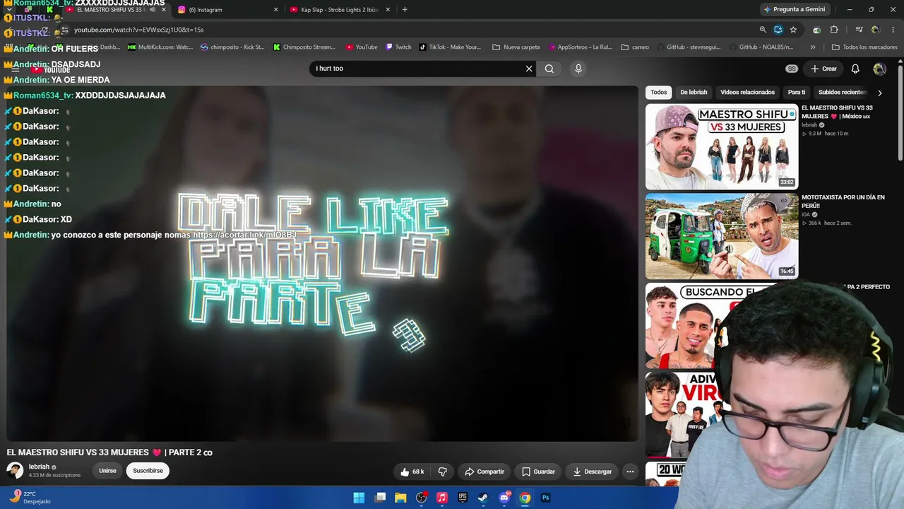Join channel with Unirse button
Image resolution: width=904 pixels, height=509 pixels.
[107, 471]
